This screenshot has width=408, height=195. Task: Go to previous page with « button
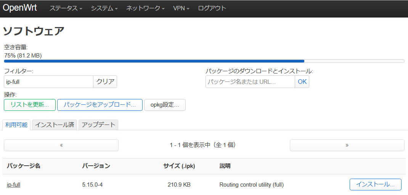pos(61,145)
